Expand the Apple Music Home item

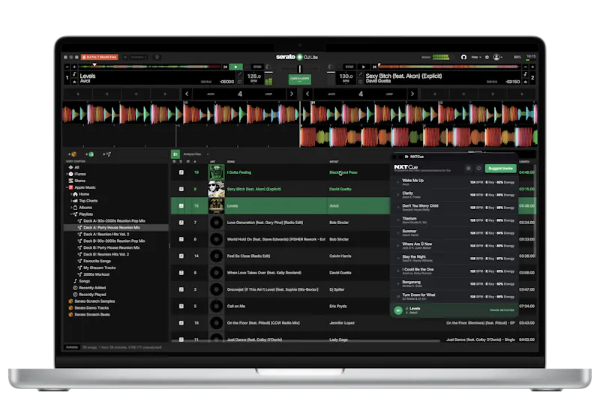coord(71,194)
